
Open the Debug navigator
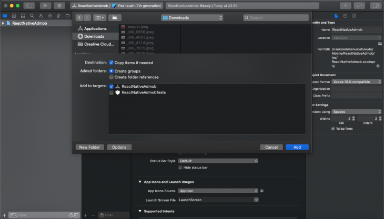59,16
